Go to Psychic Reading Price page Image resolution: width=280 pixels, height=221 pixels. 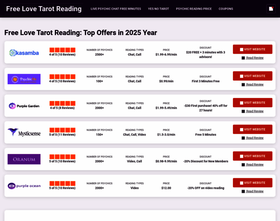pyautogui.click(x=194, y=9)
